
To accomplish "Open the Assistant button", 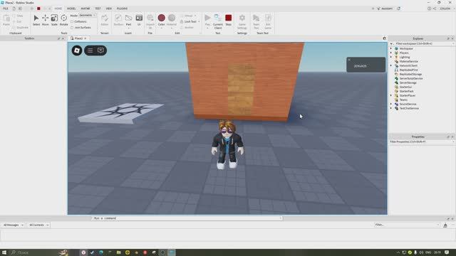I will (385, 9).
